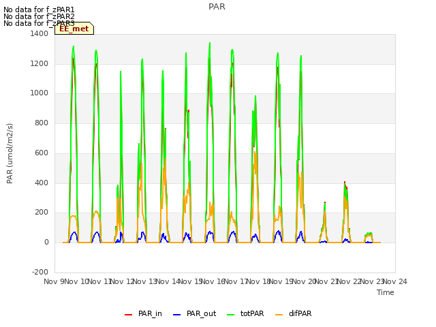Click the 1400 y-axis tick label

click(x=40, y=34)
